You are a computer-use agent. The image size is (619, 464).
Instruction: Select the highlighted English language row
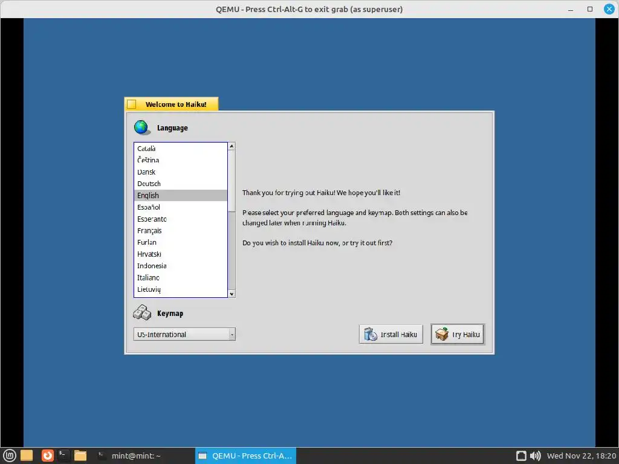180,195
